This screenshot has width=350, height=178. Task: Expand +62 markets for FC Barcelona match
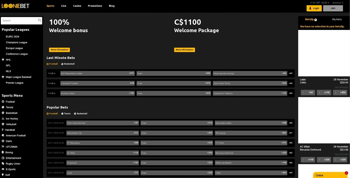290,143
